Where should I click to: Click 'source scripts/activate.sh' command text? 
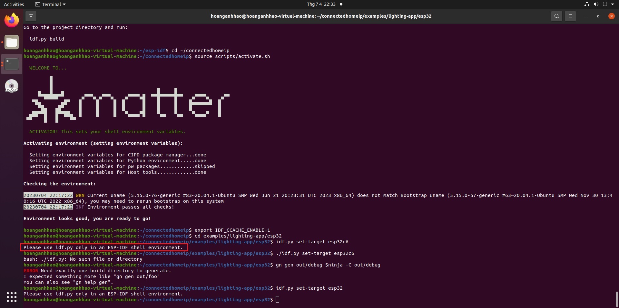pyautogui.click(x=232, y=56)
